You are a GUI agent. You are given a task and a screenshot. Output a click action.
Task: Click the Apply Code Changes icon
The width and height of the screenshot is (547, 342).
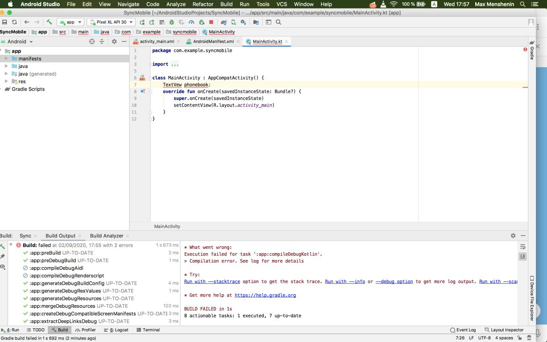[162, 22]
